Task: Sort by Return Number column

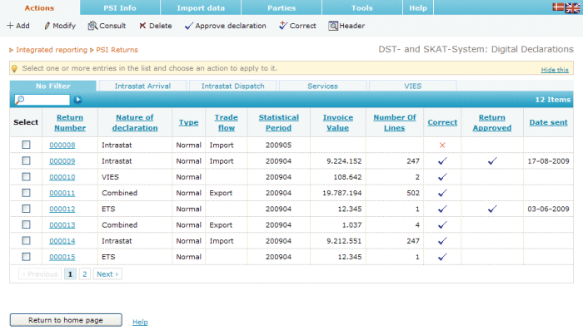Action: point(70,122)
